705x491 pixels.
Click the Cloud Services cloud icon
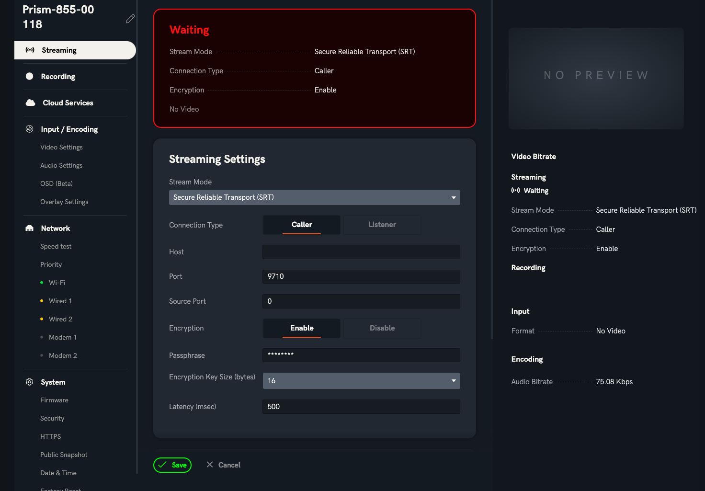click(x=30, y=103)
